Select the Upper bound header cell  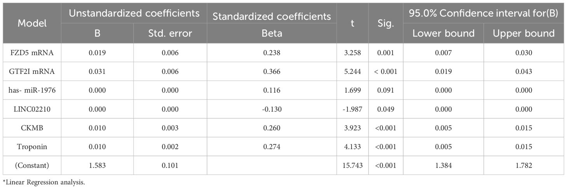click(x=524, y=33)
